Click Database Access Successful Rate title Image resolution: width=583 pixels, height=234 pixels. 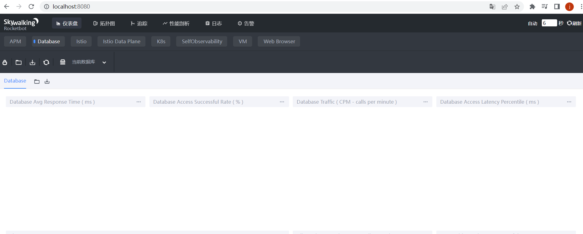coord(198,102)
